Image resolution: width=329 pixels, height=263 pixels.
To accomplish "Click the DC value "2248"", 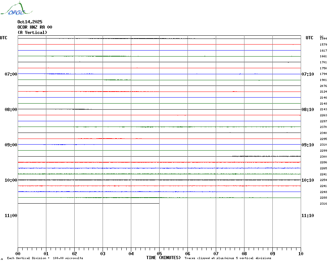I will click(323, 192).
